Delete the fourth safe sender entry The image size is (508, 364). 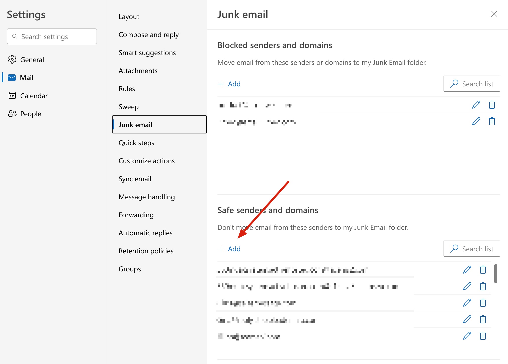click(x=483, y=319)
